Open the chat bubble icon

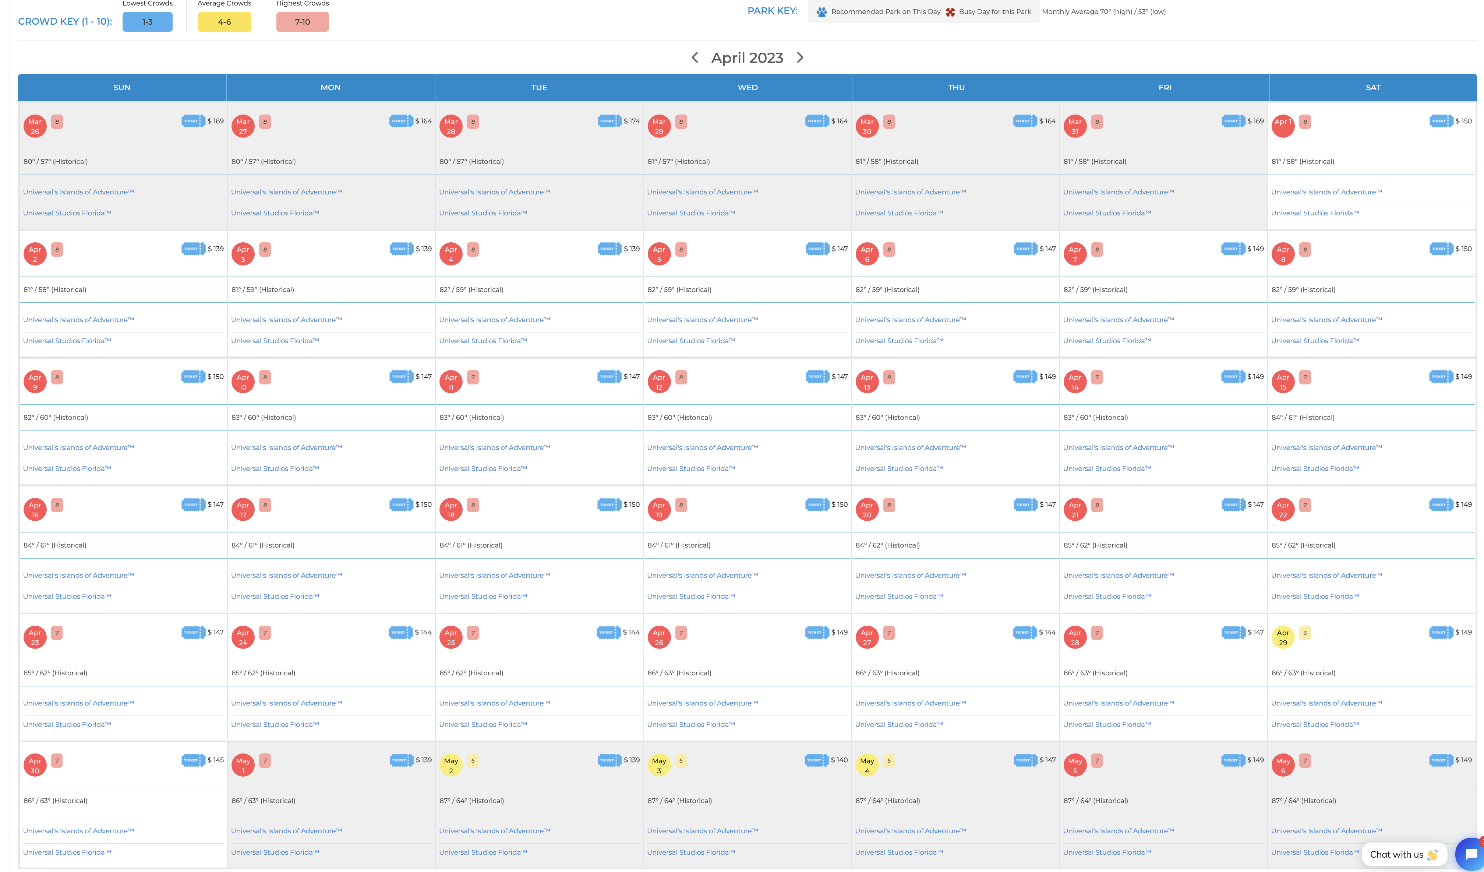(1470, 854)
